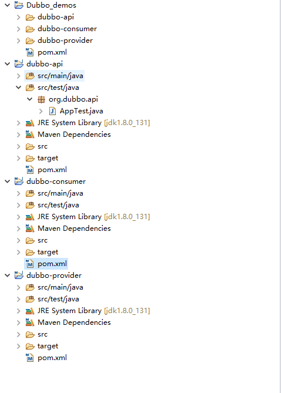Screen dimensions: 281x393
Task: Click the source folder icon of dubbo-api src/test/java
Action: coord(30,88)
